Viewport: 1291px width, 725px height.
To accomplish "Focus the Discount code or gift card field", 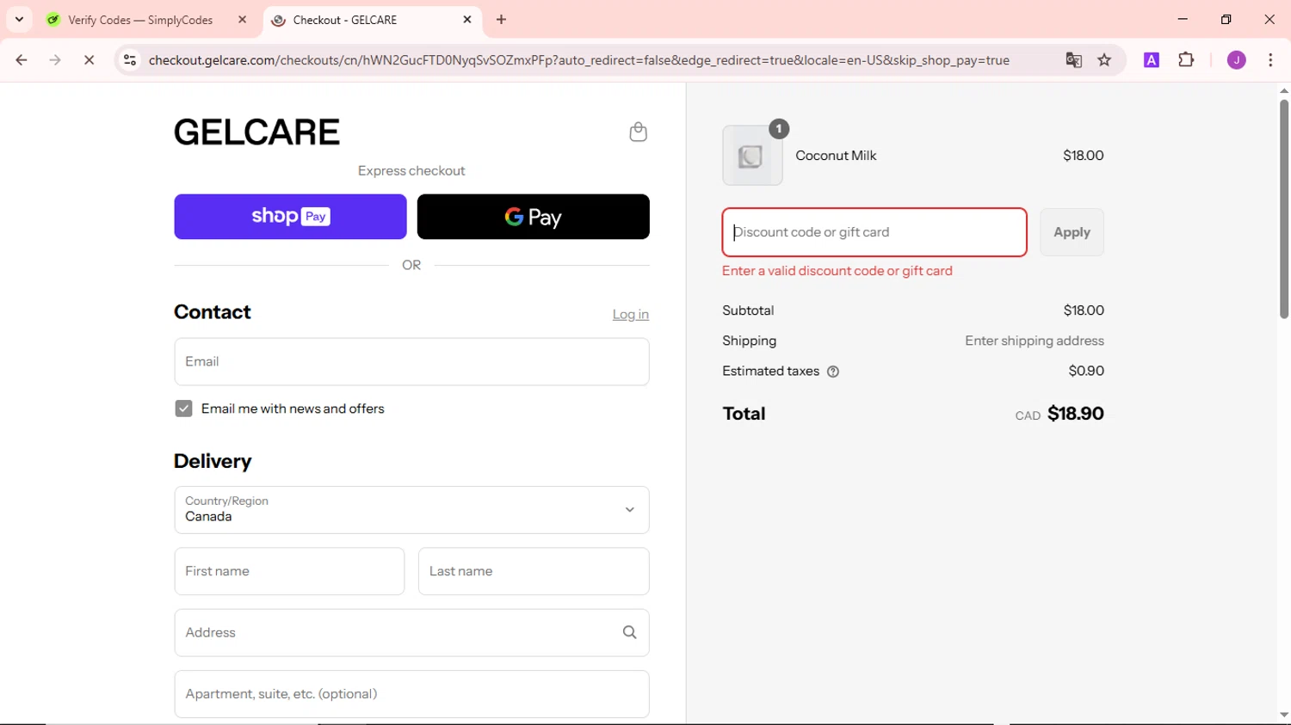I will (874, 232).
